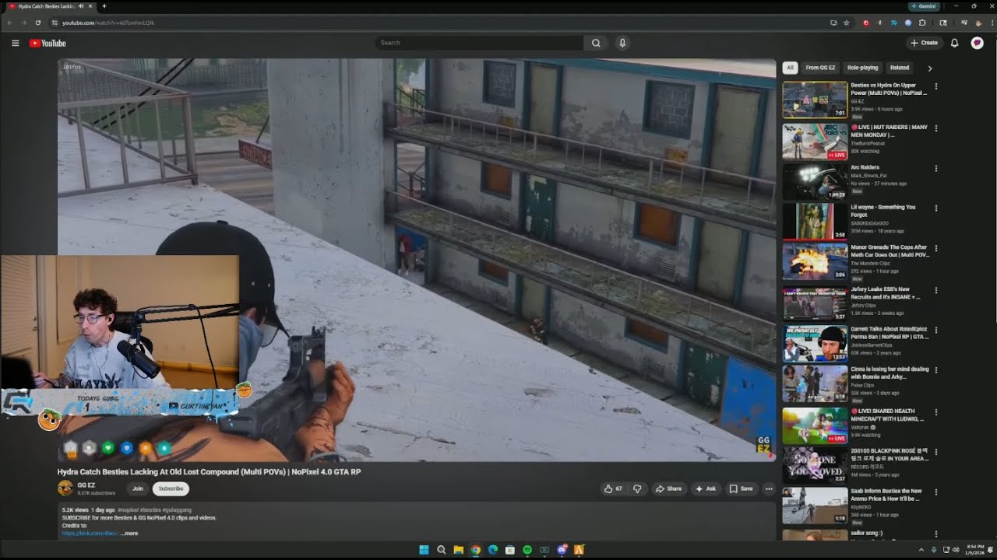Open File Explorer from the taskbar
This screenshot has width=997, height=560.
(458, 550)
